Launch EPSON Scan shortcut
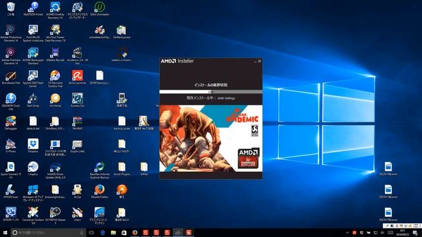 (11, 192)
